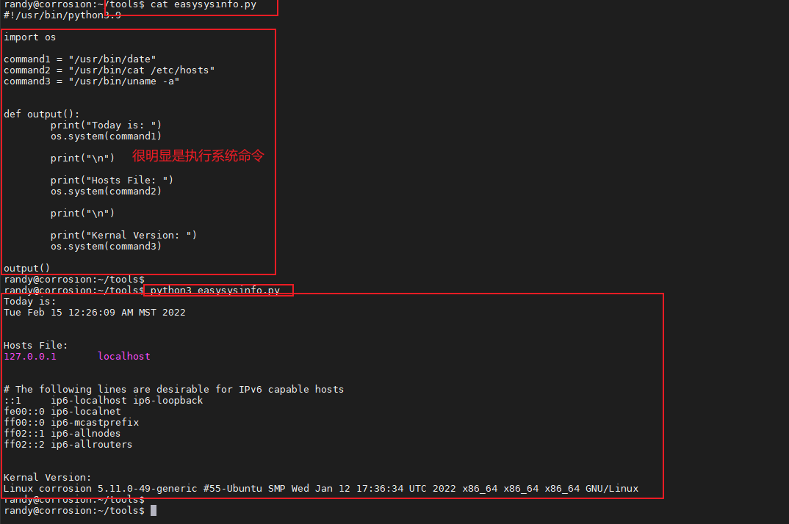Click the purple "127.0.0.1" address
The width and height of the screenshot is (789, 524).
tap(30, 357)
